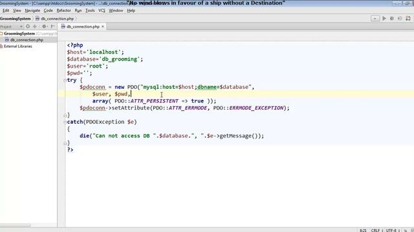Viewport: 414px width, 232px height.
Task: Select db_connection.php in Project tree
Action: pyautogui.click(x=27, y=40)
